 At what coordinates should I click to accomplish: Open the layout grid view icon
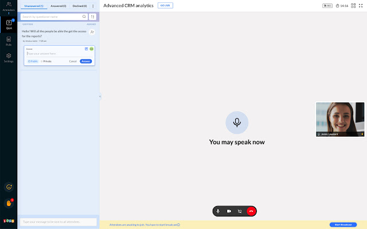coord(354,6)
